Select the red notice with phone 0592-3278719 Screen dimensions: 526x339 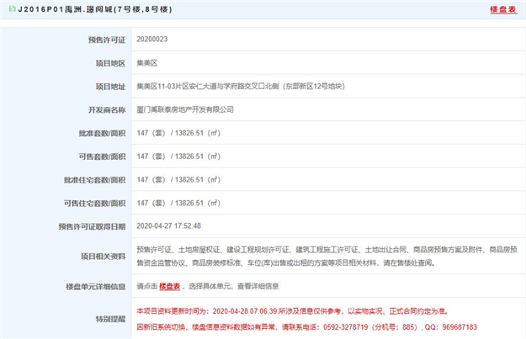(x=306, y=327)
